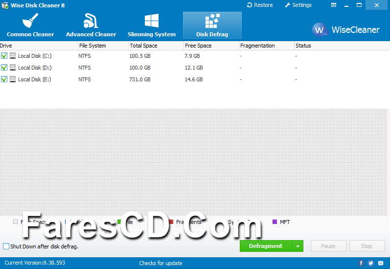The image size is (390, 269).
Task: Click the 12.1 GB free space value
Action: tap(193, 68)
